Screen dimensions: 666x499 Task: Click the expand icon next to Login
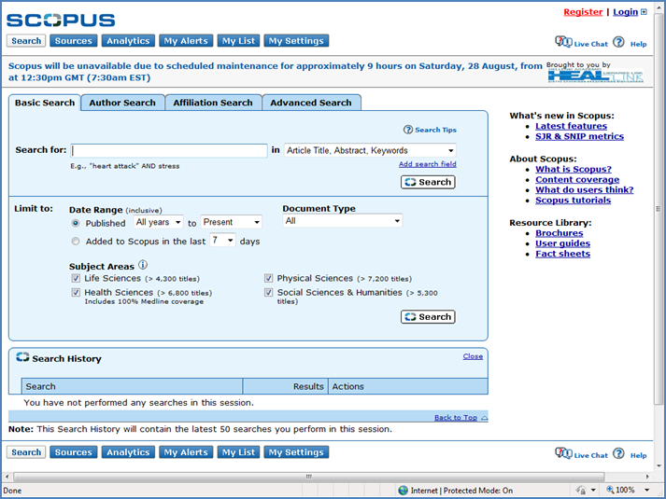pos(644,12)
